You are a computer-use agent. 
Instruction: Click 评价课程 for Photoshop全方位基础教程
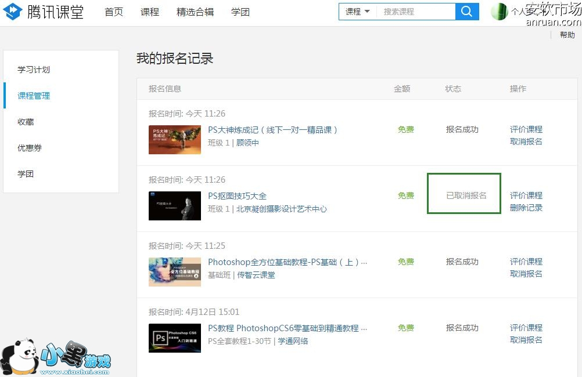click(526, 262)
